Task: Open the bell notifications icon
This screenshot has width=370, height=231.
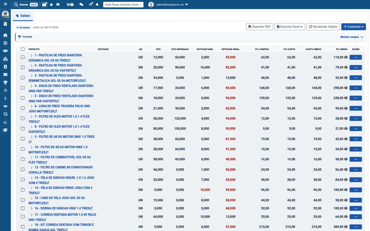Action: click(x=97, y=5)
